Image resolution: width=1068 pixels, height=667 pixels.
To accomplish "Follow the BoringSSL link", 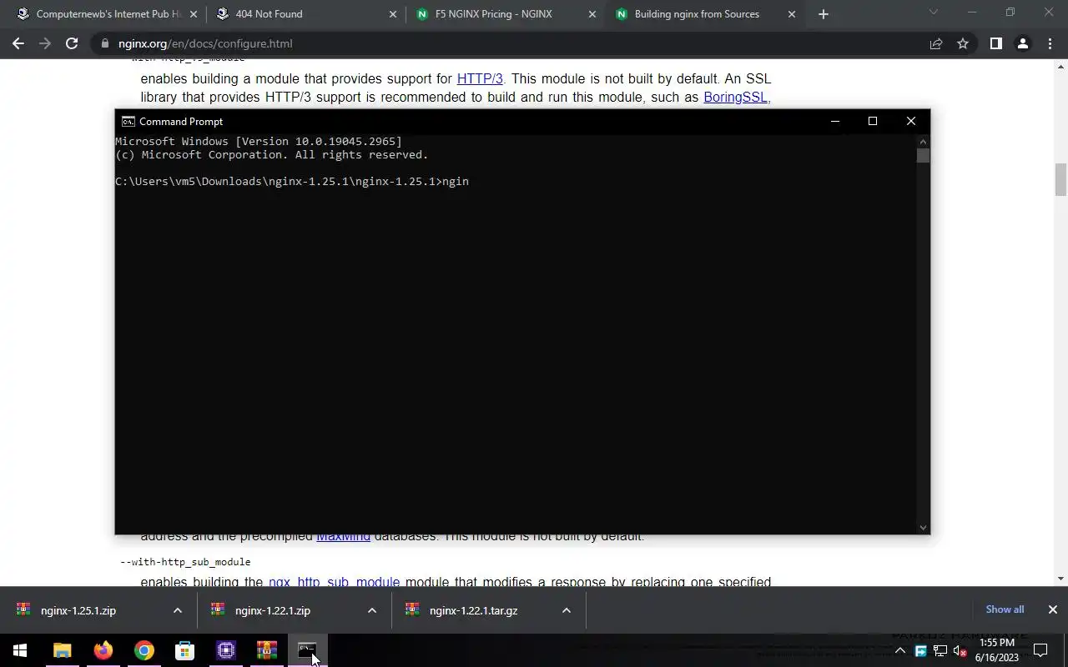I will pyautogui.click(x=735, y=97).
